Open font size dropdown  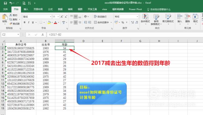point(58,17)
